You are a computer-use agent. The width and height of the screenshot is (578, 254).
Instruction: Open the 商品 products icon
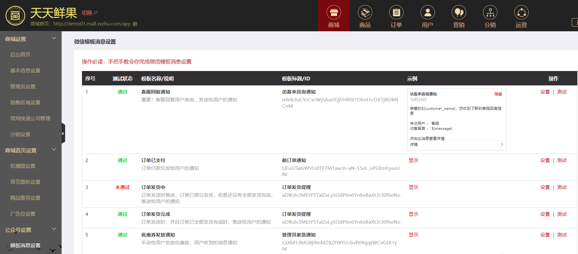(365, 13)
